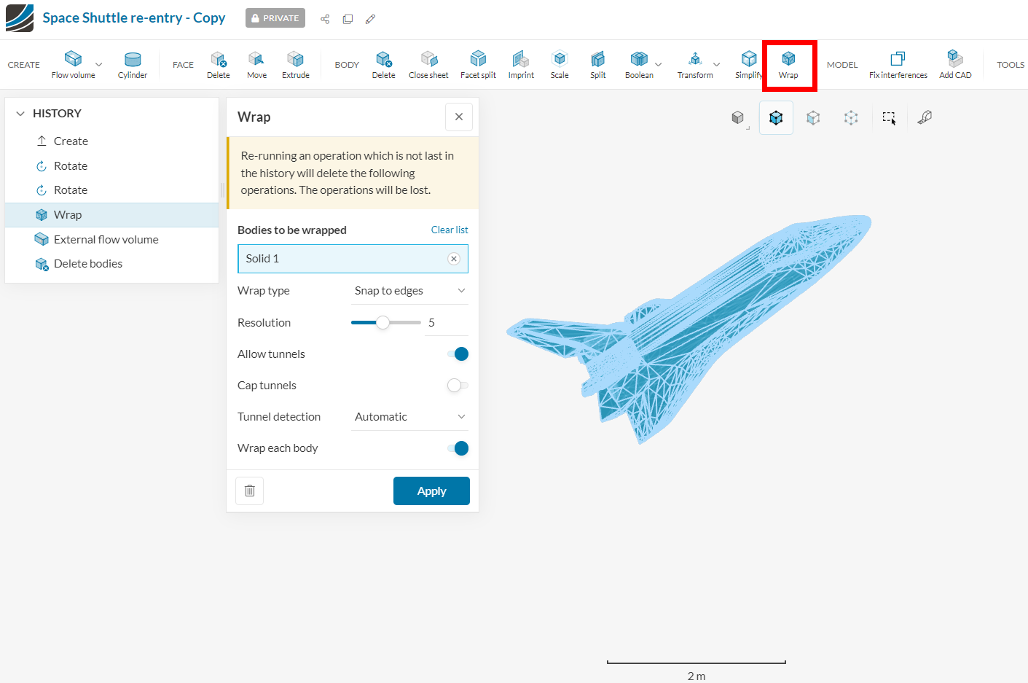Viewport: 1028px width, 683px height.
Task: Open the Boolean operation tool
Action: [x=637, y=64]
